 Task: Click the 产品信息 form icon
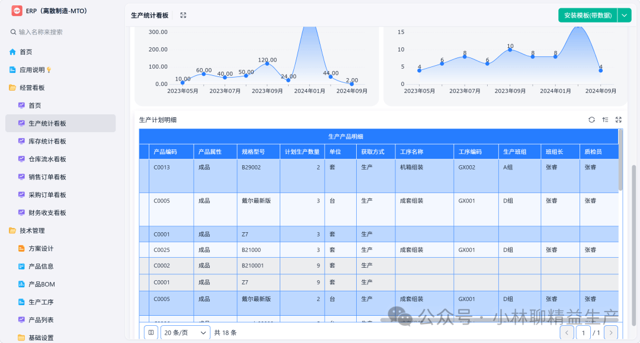[22, 267]
